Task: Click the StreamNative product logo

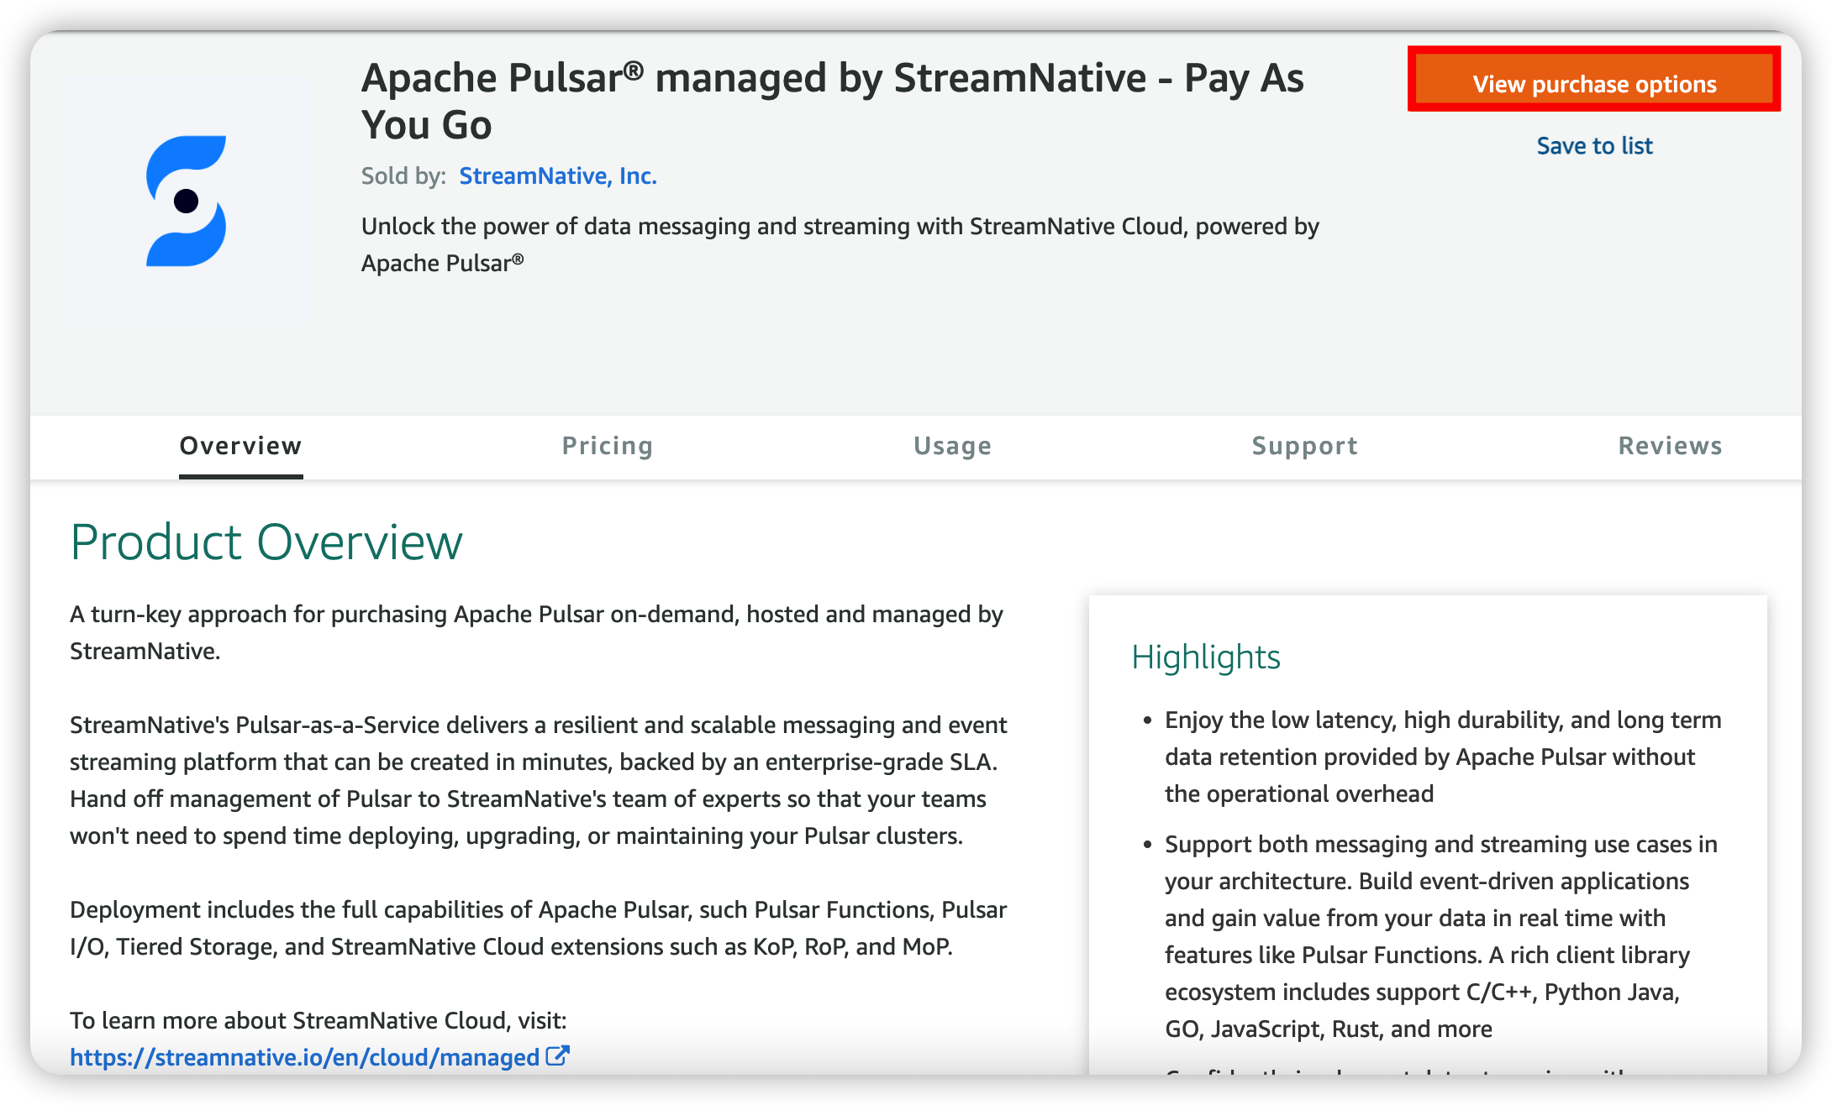Action: 187,202
